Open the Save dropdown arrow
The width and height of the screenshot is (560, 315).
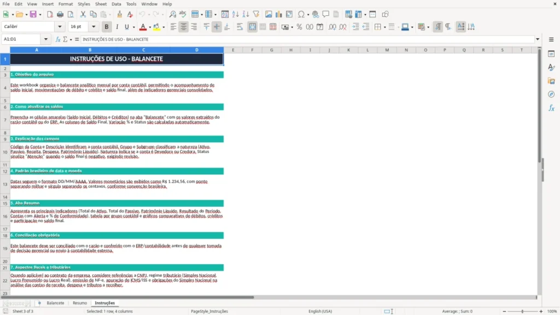[40, 15]
